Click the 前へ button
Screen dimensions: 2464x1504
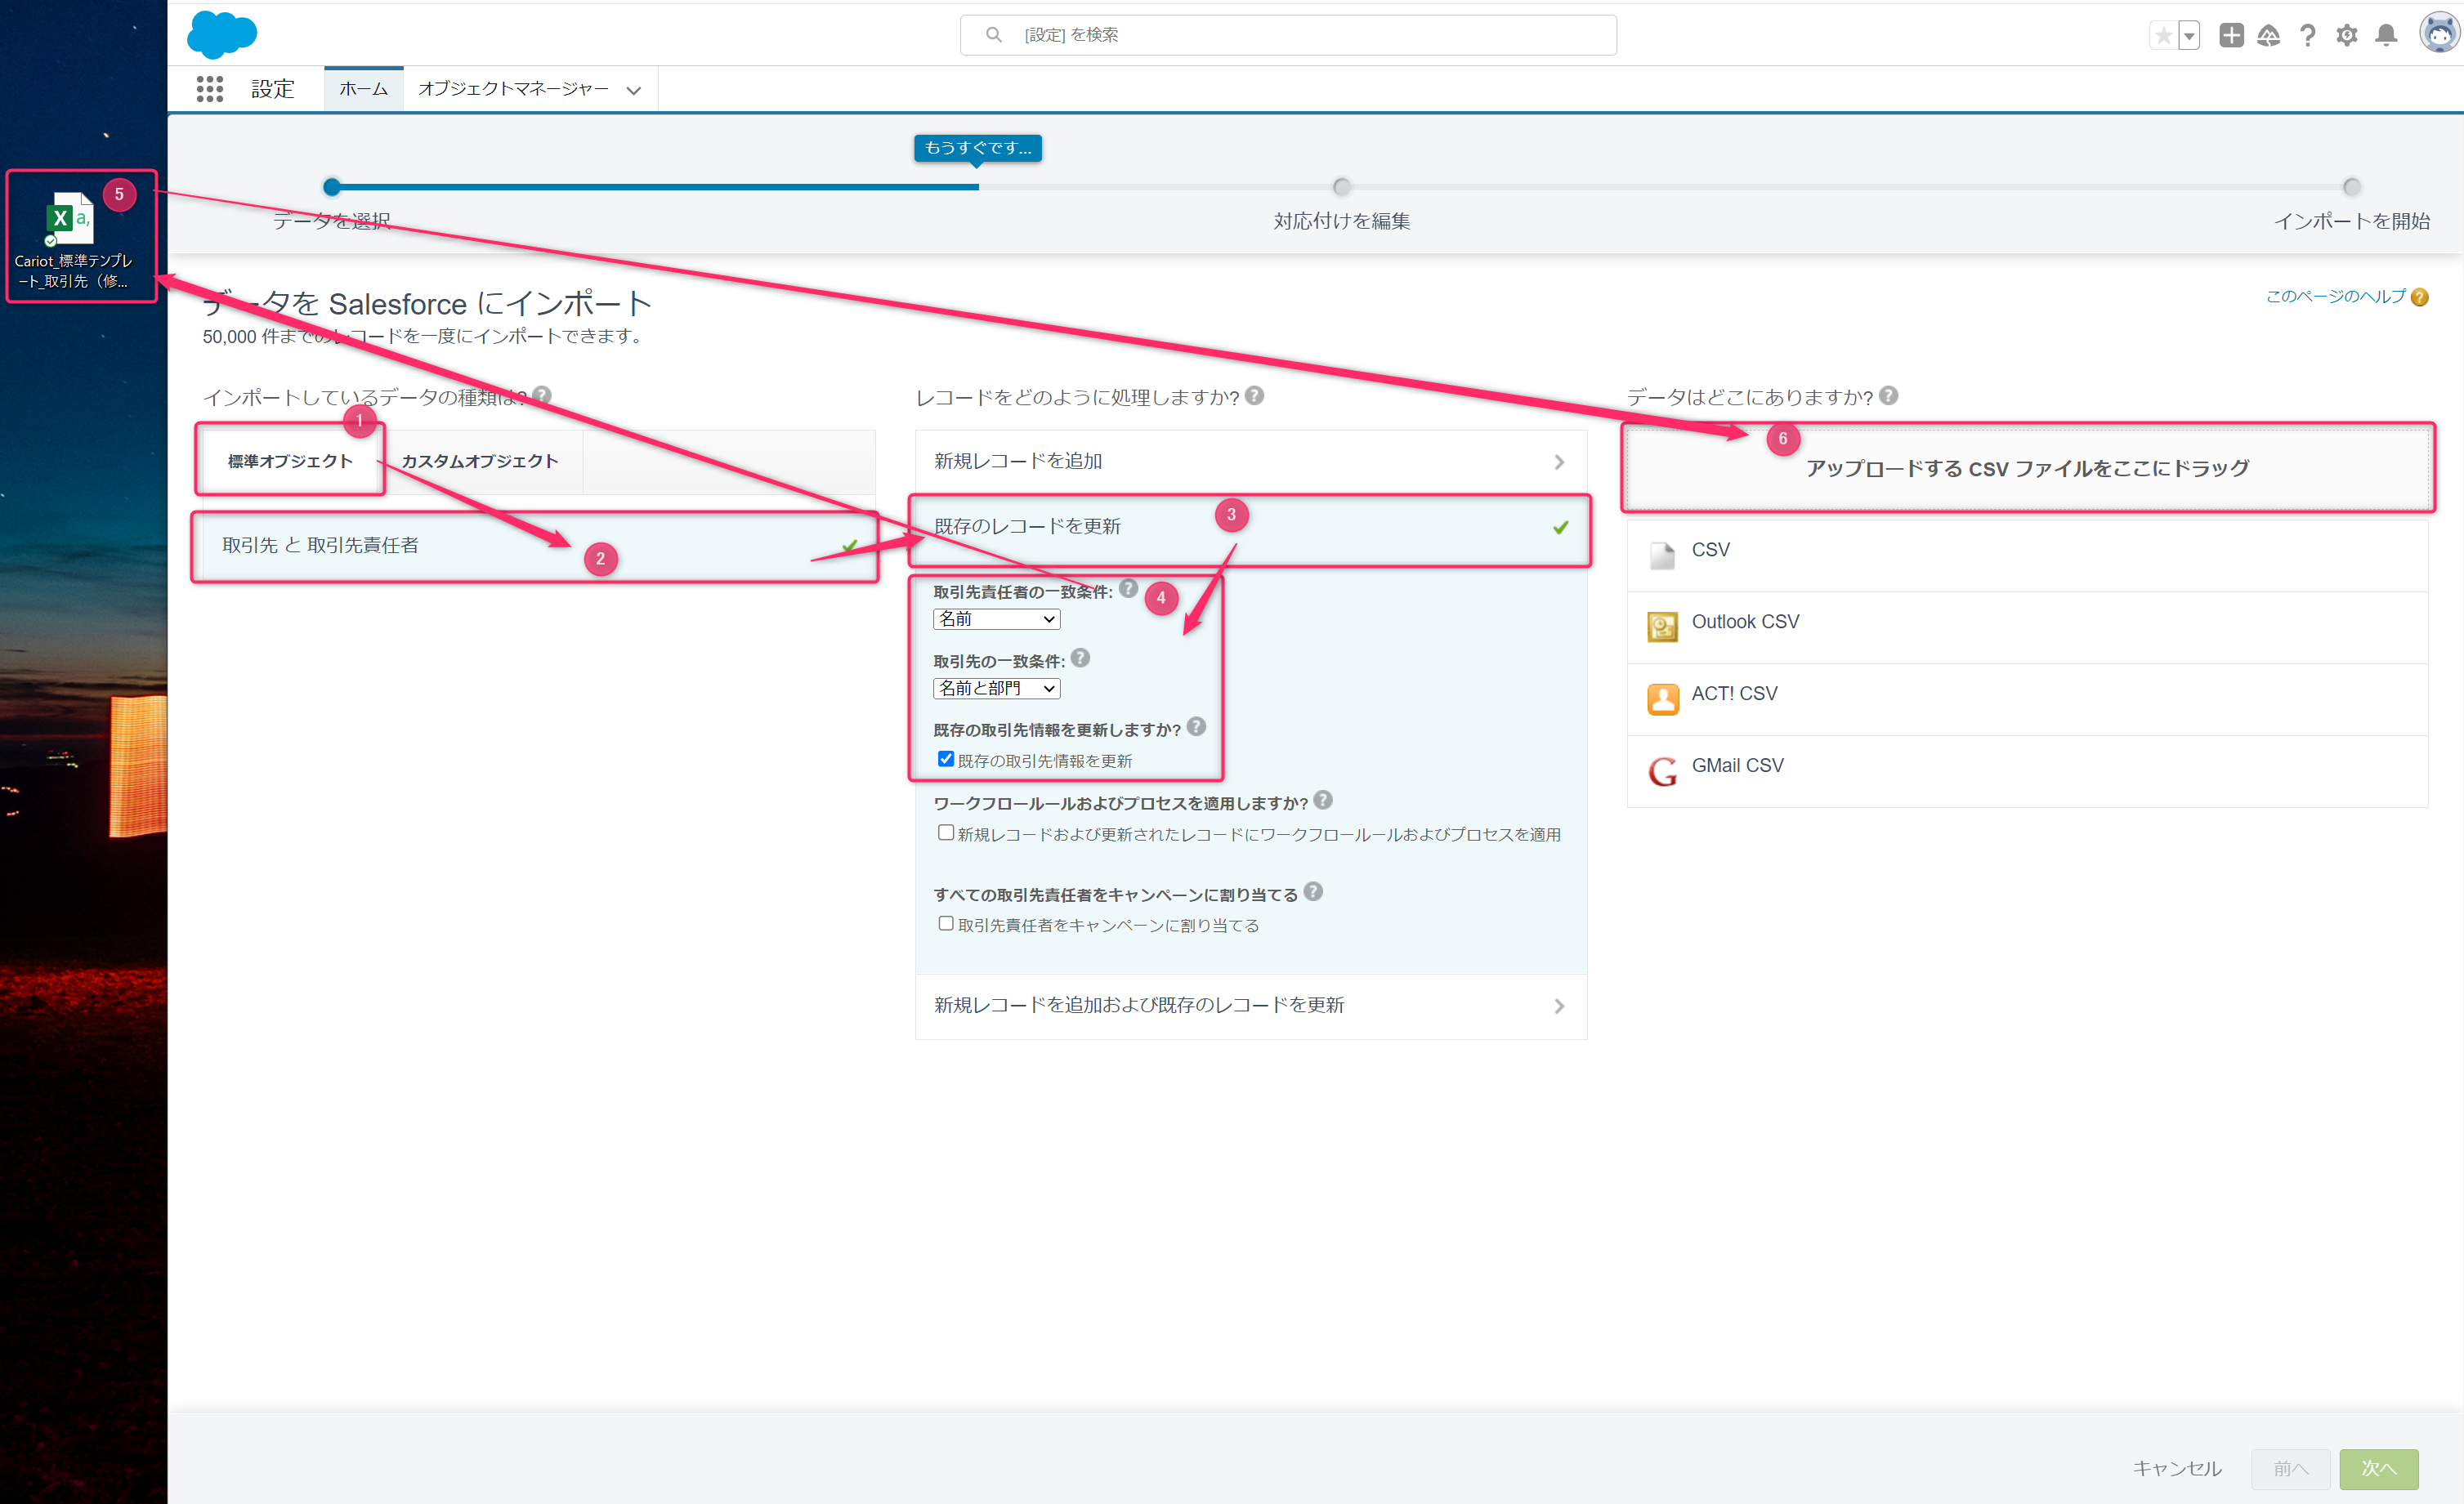coord(2290,1469)
